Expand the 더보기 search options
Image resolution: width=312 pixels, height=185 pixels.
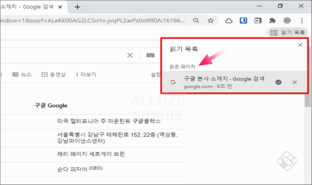pyautogui.click(x=86, y=74)
